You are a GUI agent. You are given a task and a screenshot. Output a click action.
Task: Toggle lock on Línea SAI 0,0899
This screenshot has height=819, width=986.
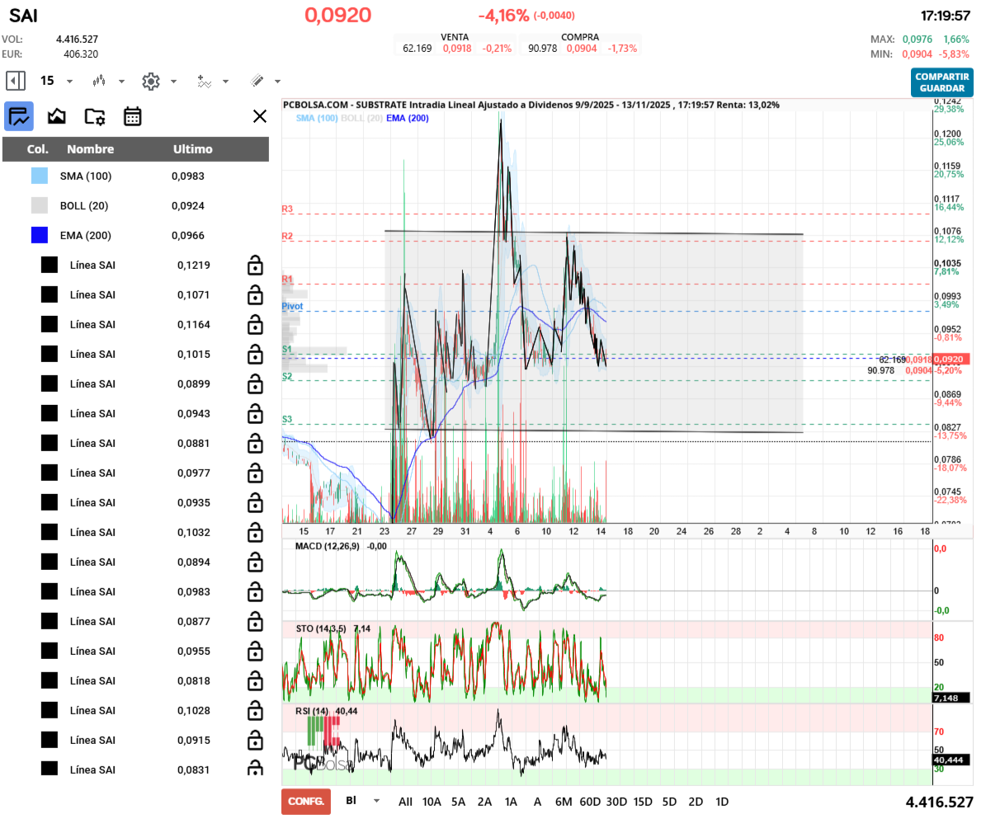[255, 384]
